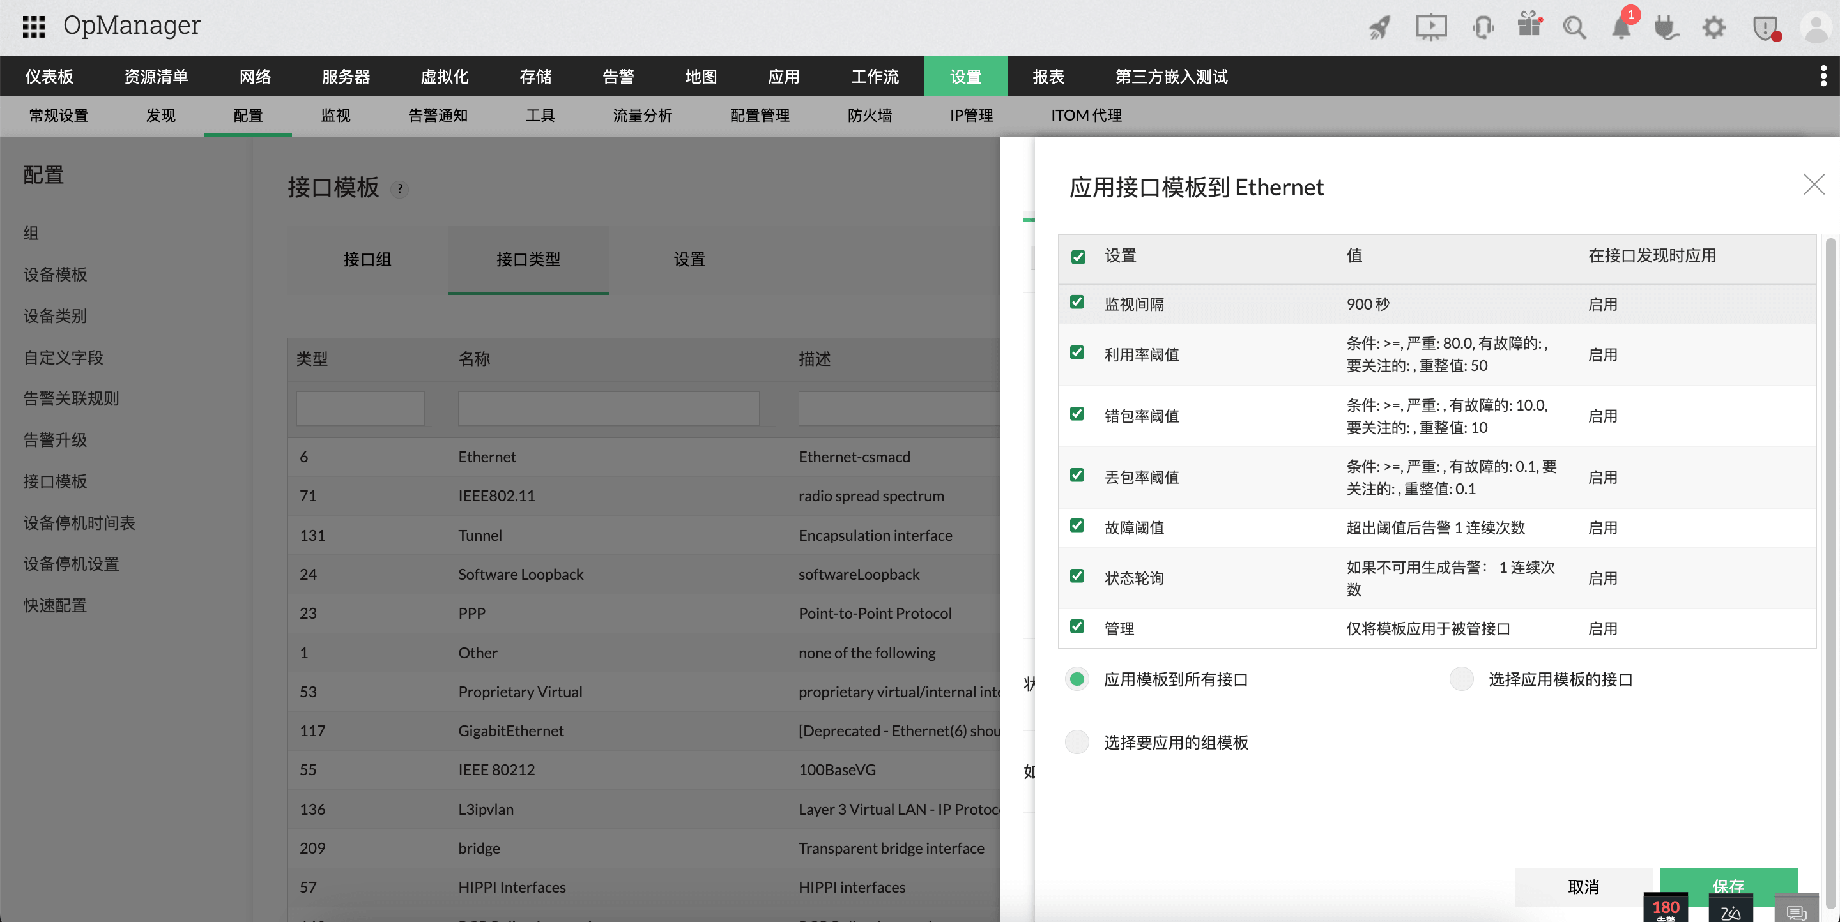The height and width of the screenshot is (922, 1840).
Task: Click the 名称 column filter field
Action: coord(609,407)
